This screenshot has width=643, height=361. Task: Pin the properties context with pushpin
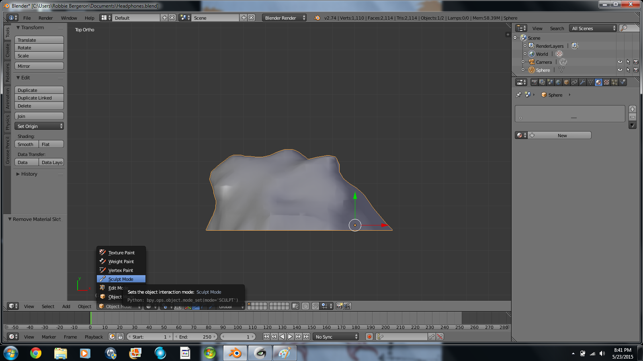519,95
